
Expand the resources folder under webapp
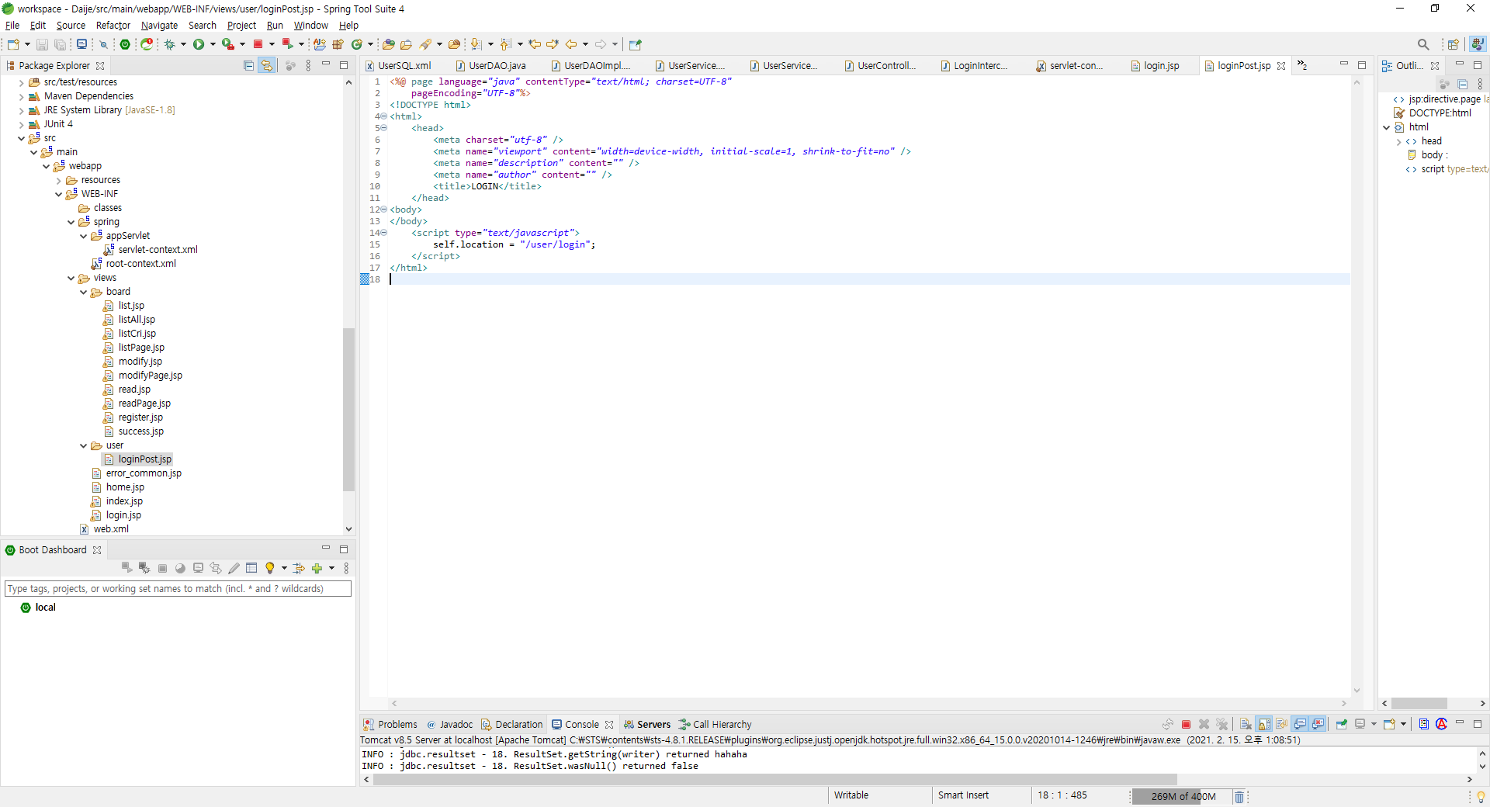coord(58,180)
